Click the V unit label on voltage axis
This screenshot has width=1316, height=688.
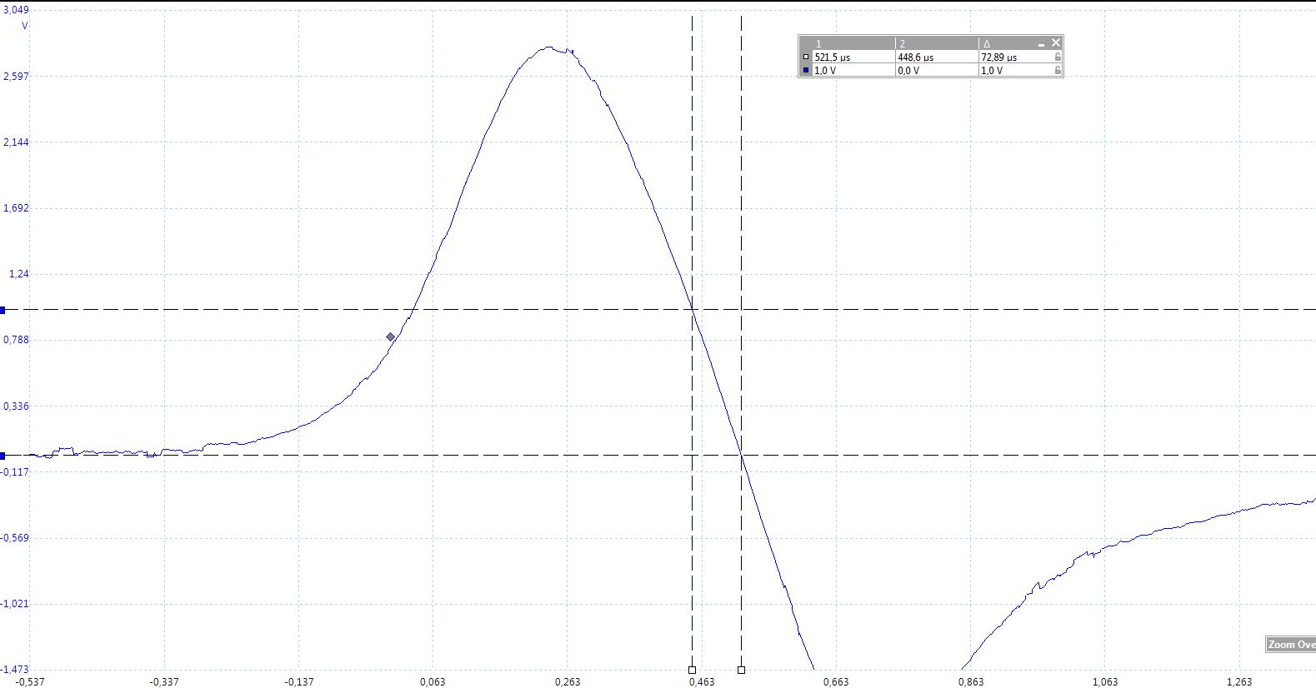(24, 26)
